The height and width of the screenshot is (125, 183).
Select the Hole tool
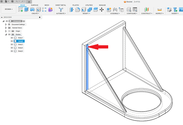(38, 10)
